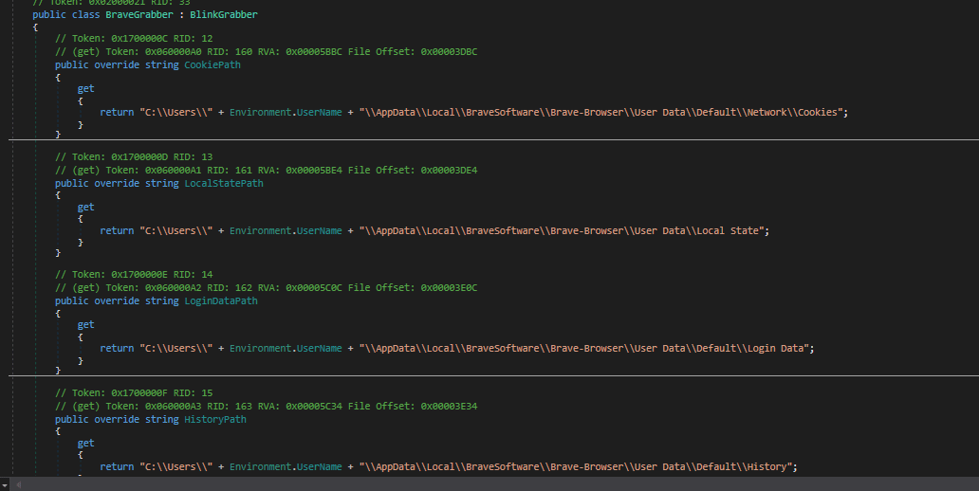The width and height of the screenshot is (979, 491).
Task: Click the horizontal scrollbar left arrow
Action: (x=19, y=484)
